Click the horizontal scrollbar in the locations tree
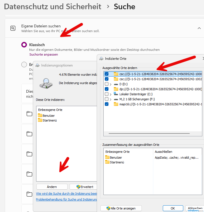Screen dimensions: 204x212 pyautogui.click(x=149, y=134)
